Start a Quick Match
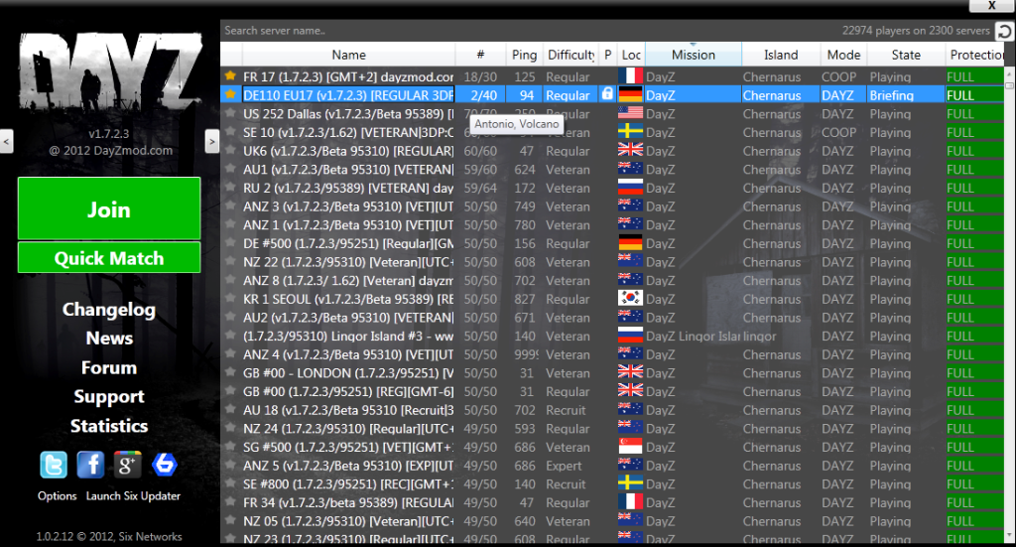The image size is (1016, 547). click(x=109, y=258)
